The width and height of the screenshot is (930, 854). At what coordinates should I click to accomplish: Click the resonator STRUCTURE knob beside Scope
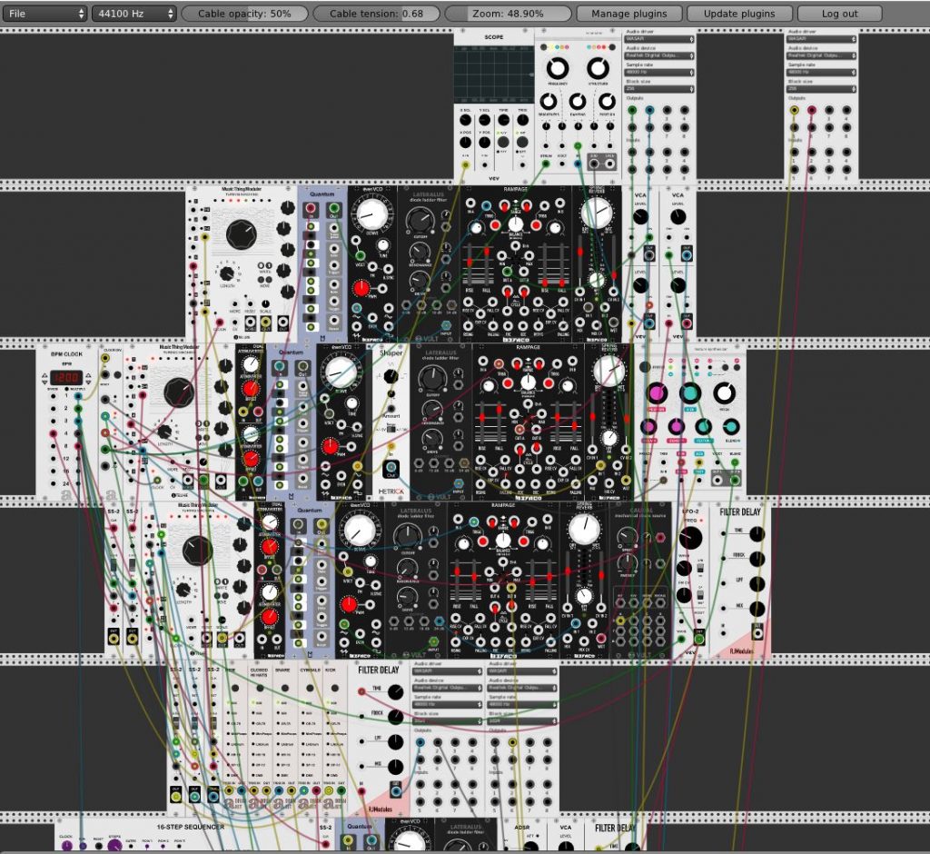tap(599, 68)
